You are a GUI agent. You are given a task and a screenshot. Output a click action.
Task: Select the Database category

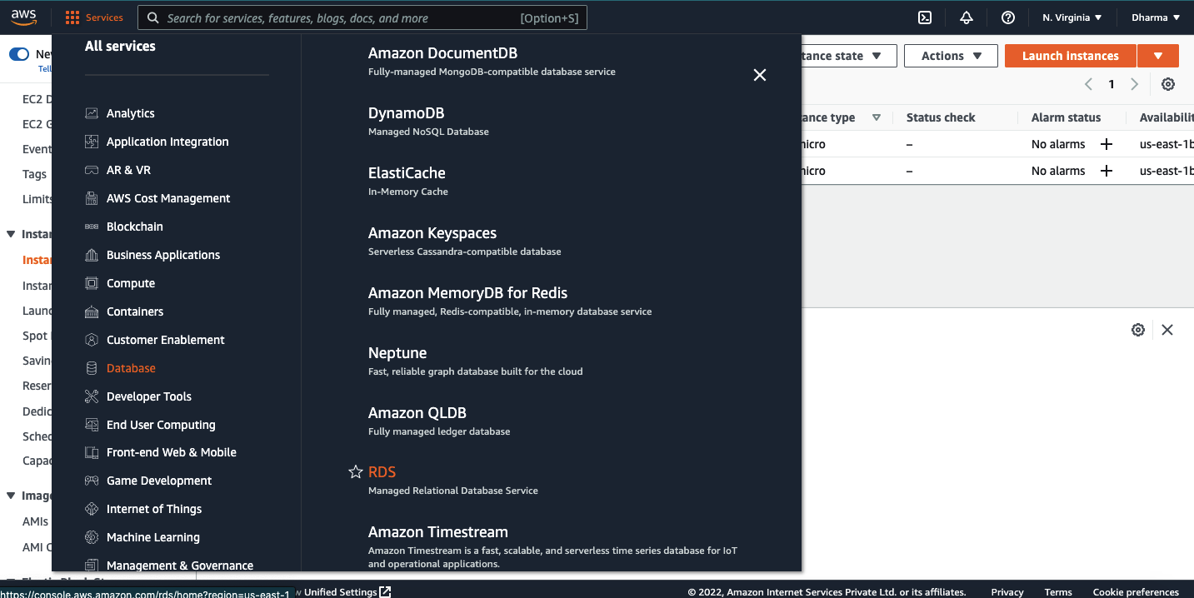pyautogui.click(x=131, y=368)
